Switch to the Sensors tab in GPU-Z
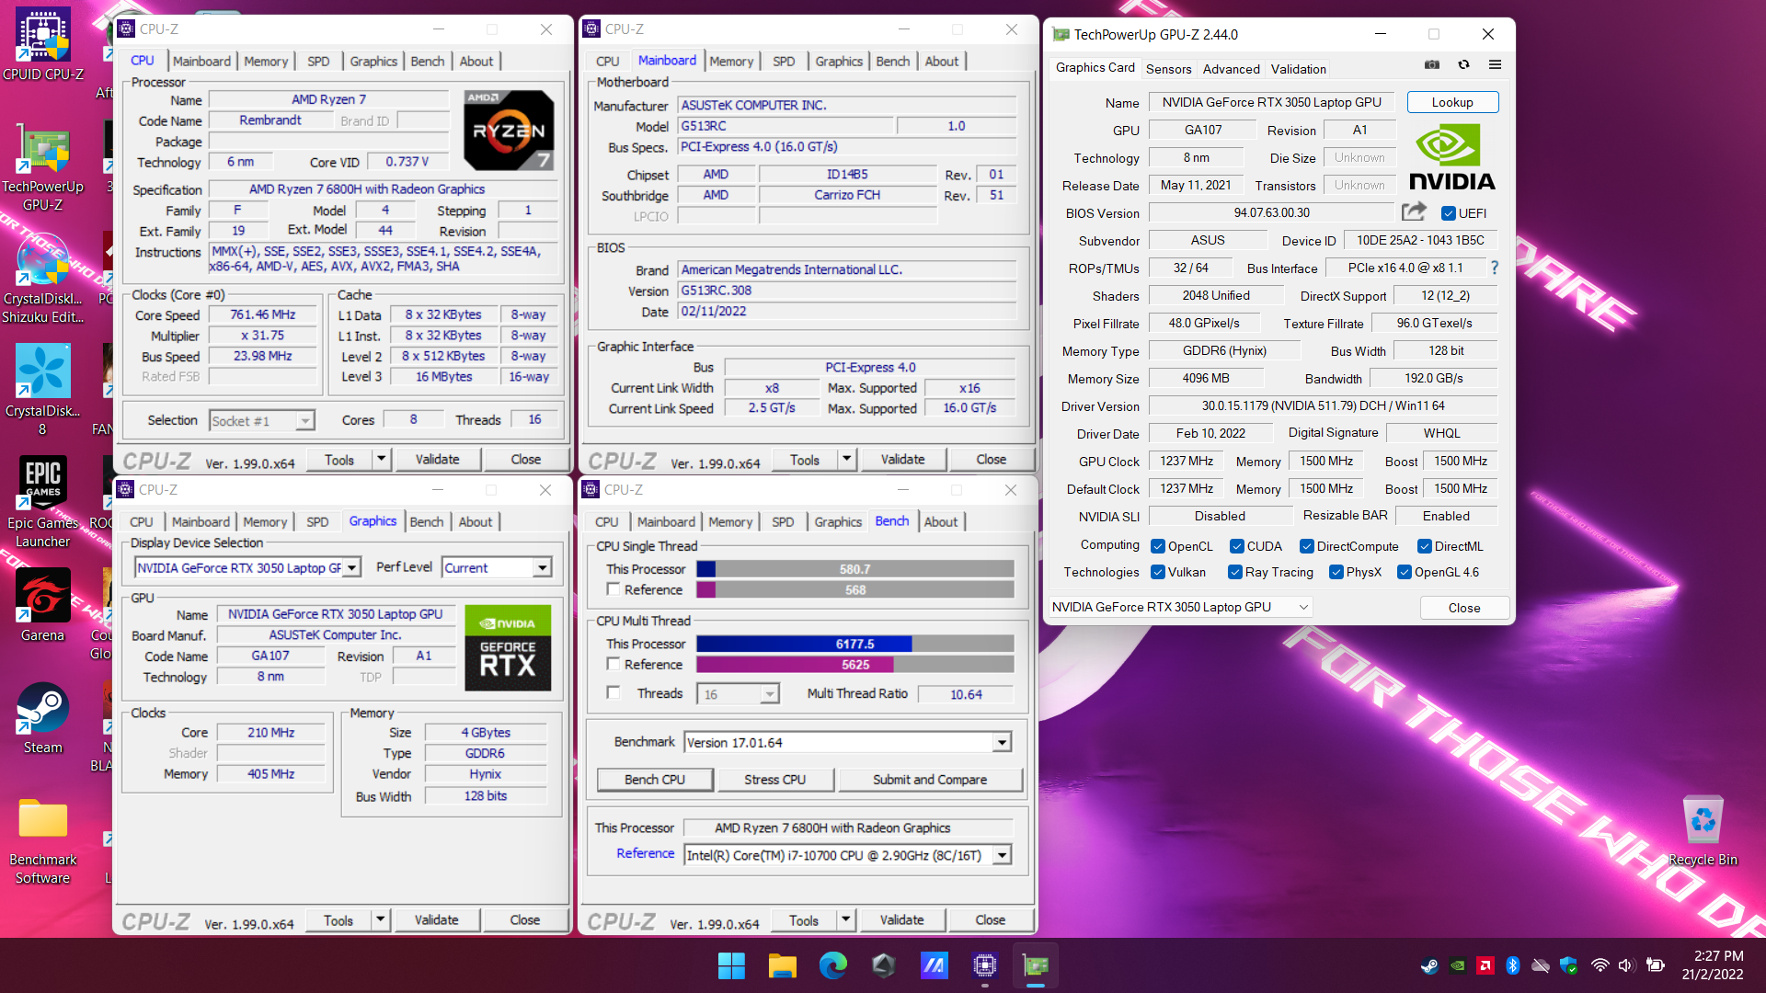 point(1168,68)
